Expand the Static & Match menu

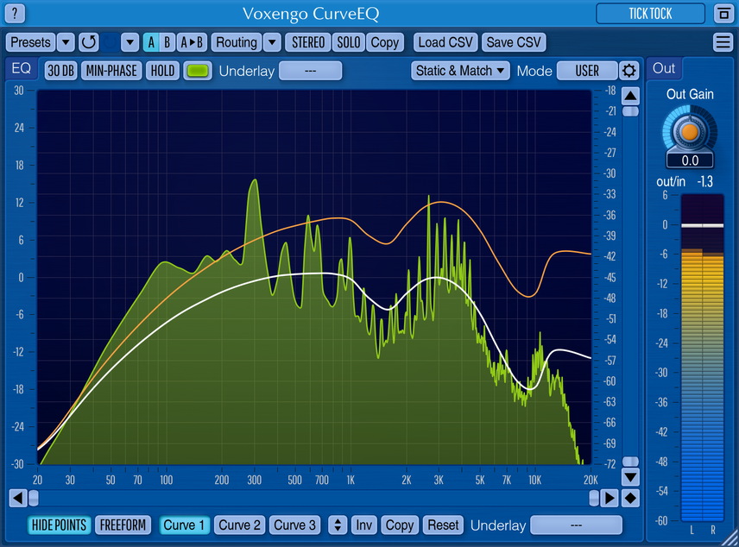click(x=460, y=71)
